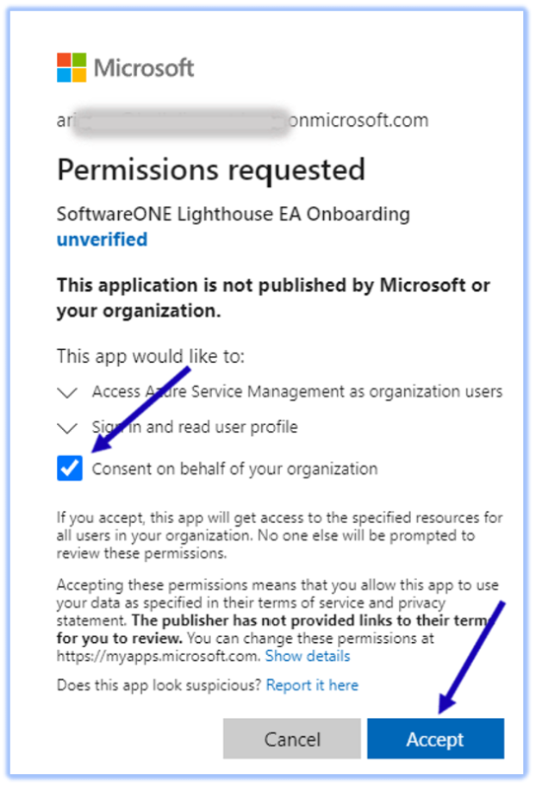Screen dimensions: 536x786
Task: Select the blurred onmicrosoft.com account email
Action: pyautogui.click(x=242, y=121)
